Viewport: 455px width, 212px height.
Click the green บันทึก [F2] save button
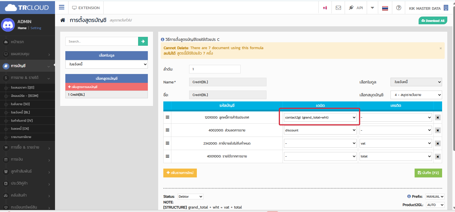coord(428,173)
